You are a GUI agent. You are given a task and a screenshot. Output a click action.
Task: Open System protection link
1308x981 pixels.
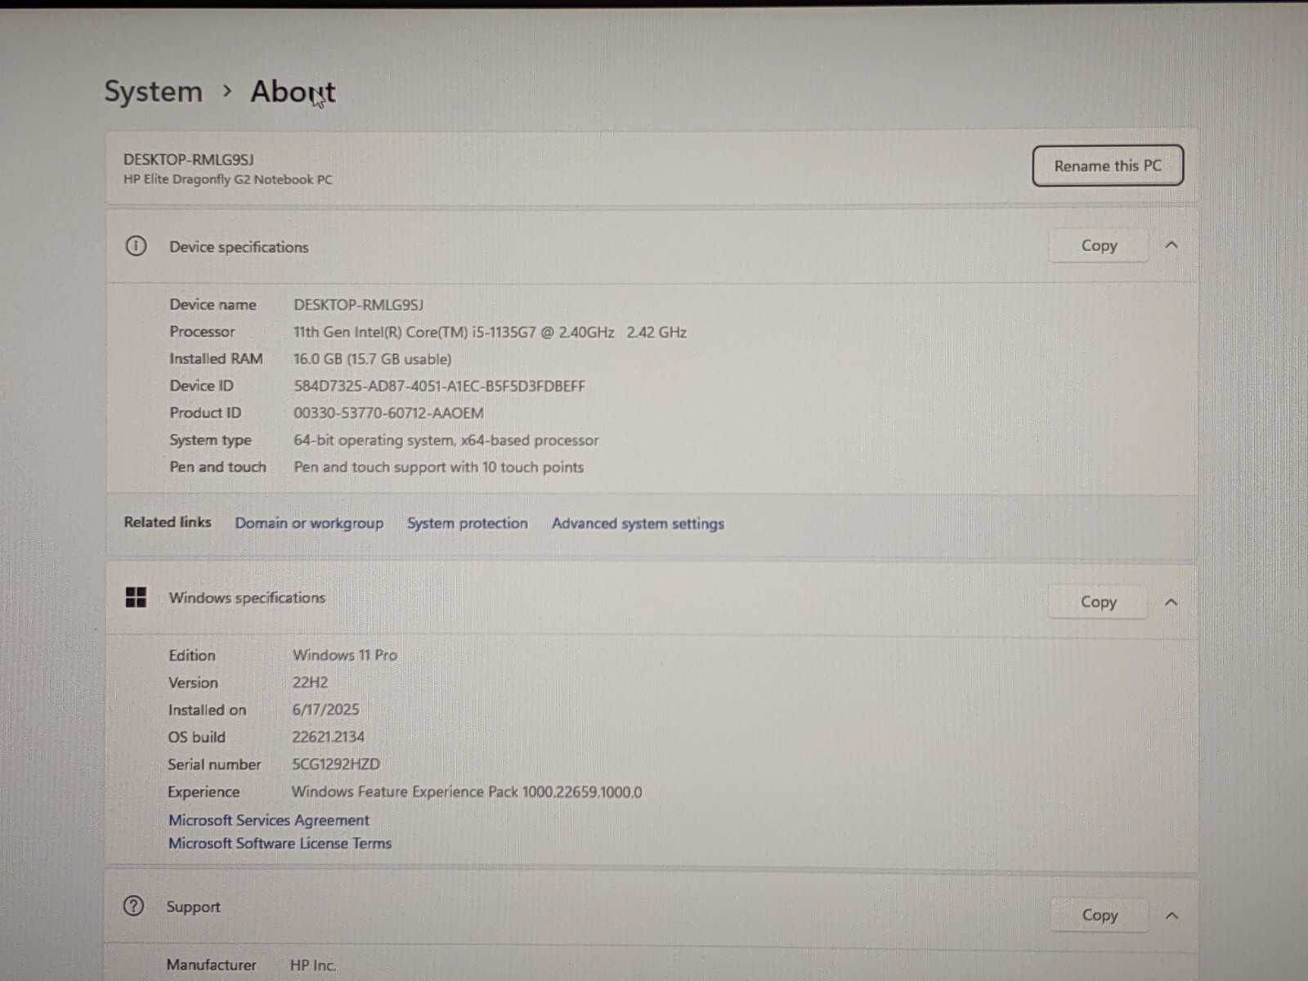click(x=468, y=523)
